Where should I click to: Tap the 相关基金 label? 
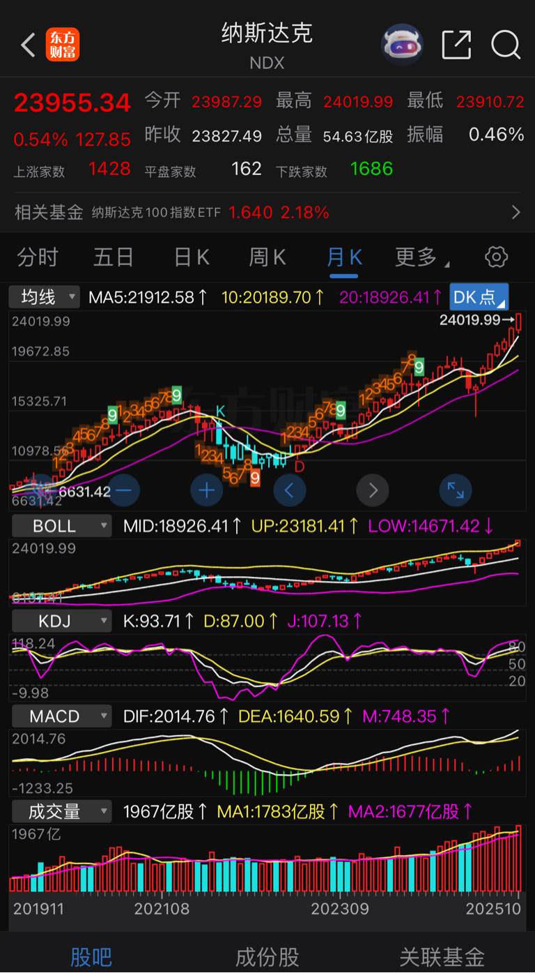coord(49,212)
